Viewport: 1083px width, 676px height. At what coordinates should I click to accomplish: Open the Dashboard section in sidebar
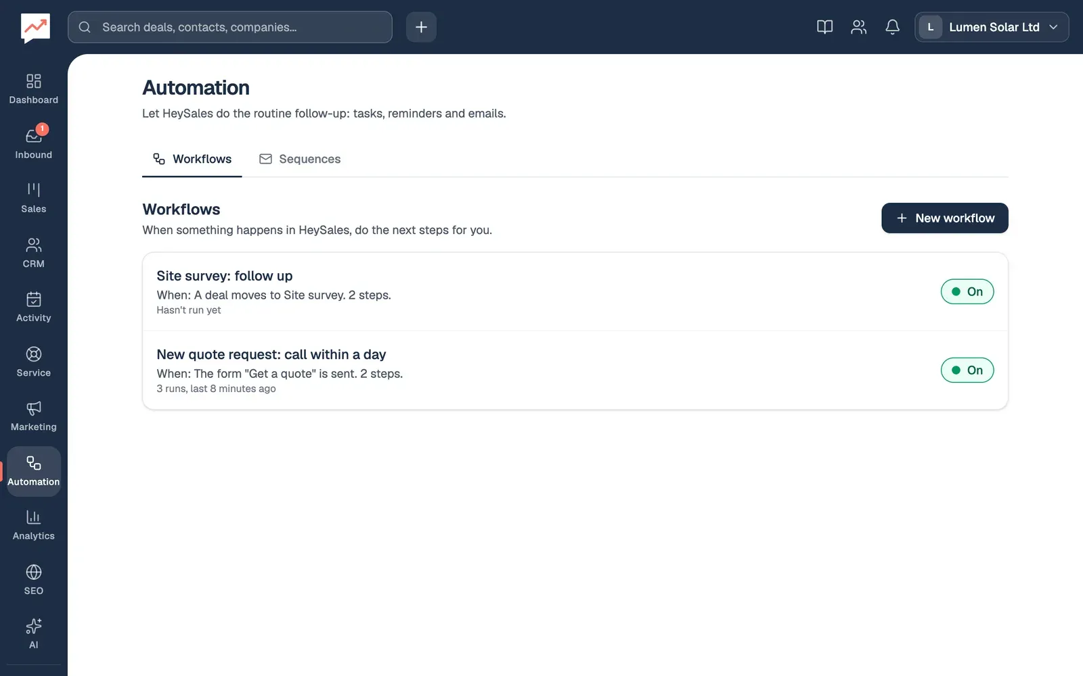[34, 89]
